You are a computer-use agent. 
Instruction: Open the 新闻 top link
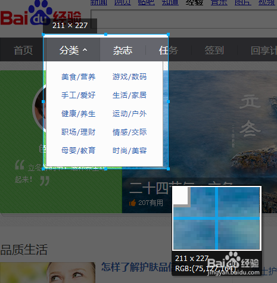tap(99, 2)
